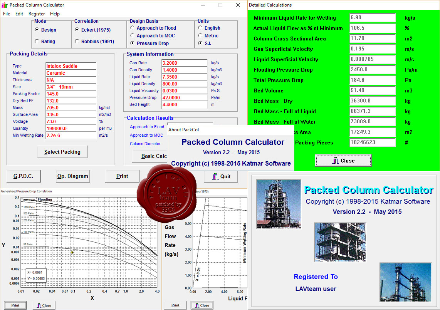440x310 pixels.
Task: Click the top refinery tower photo thumbnail
Action: pos(279,204)
